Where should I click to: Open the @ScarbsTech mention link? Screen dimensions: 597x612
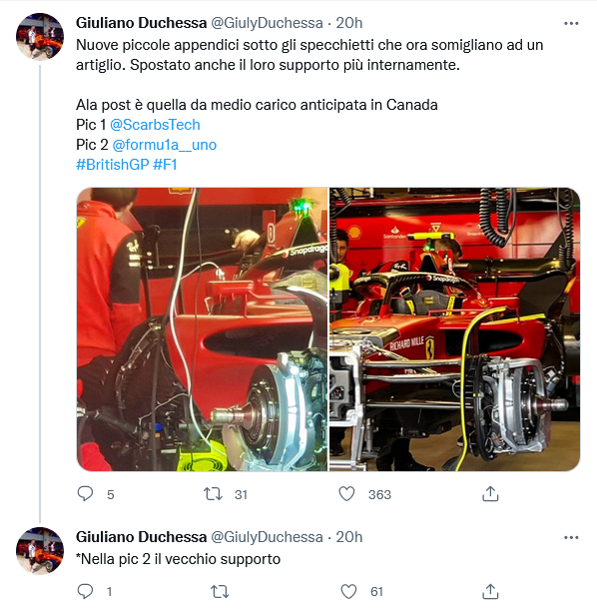[155, 125]
